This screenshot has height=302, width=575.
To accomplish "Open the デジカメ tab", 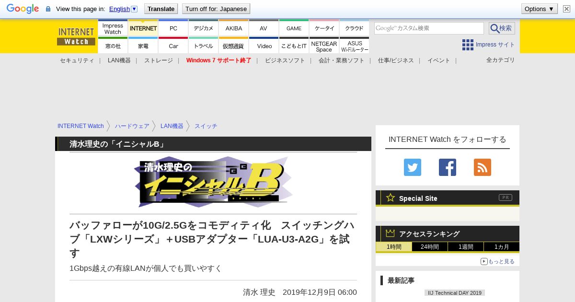I will pos(204,28).
